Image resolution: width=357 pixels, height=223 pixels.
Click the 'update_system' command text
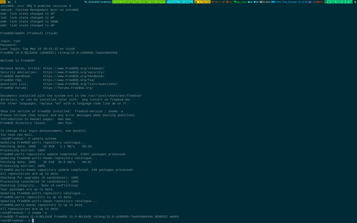tap(44, 139)
